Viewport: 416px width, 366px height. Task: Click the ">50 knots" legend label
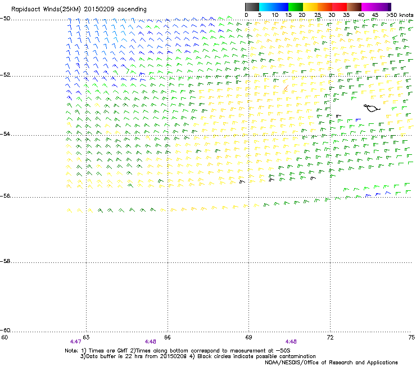[400, 15]
